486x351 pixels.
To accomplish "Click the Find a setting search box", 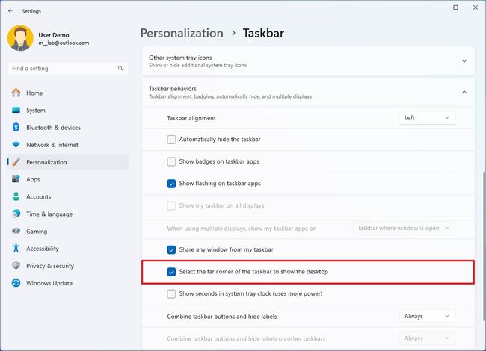I will pyautogui.click(x=63, y=68).
